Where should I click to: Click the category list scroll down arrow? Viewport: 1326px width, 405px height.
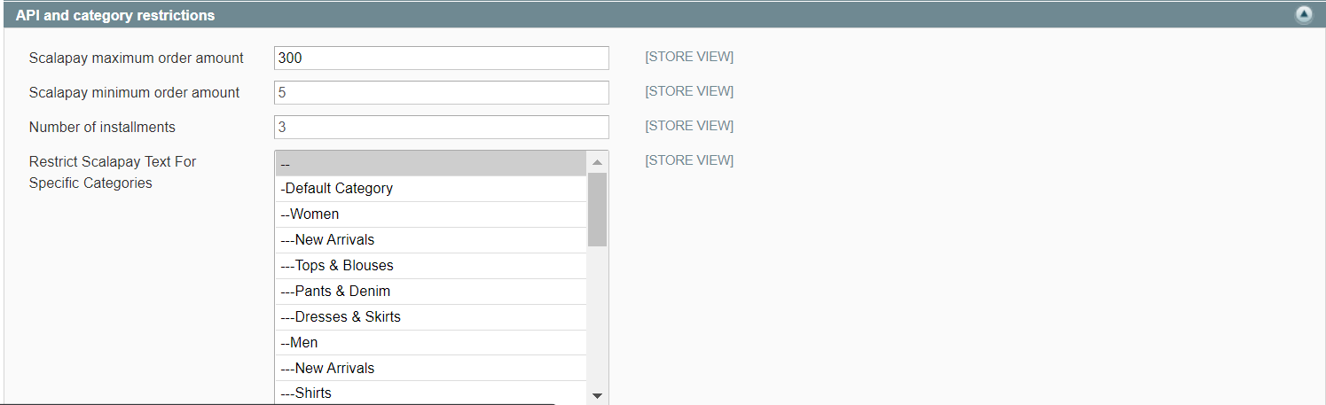pyautogui.click(x=597, y=395)
